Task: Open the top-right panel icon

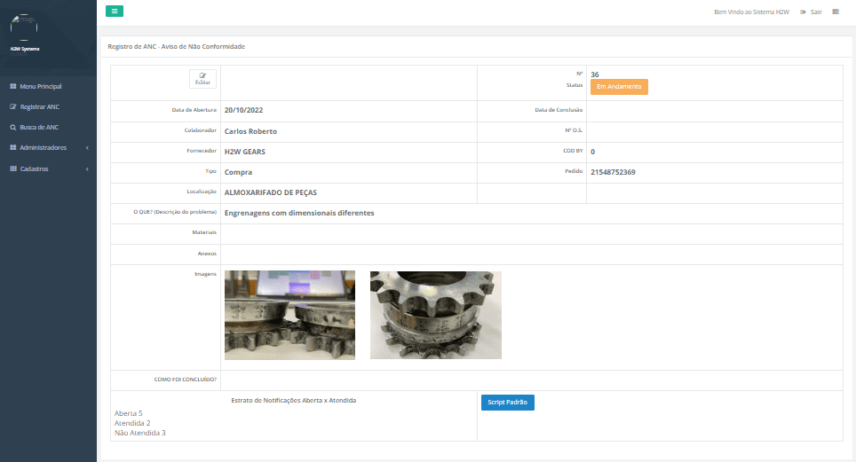Action: [836, 12]
